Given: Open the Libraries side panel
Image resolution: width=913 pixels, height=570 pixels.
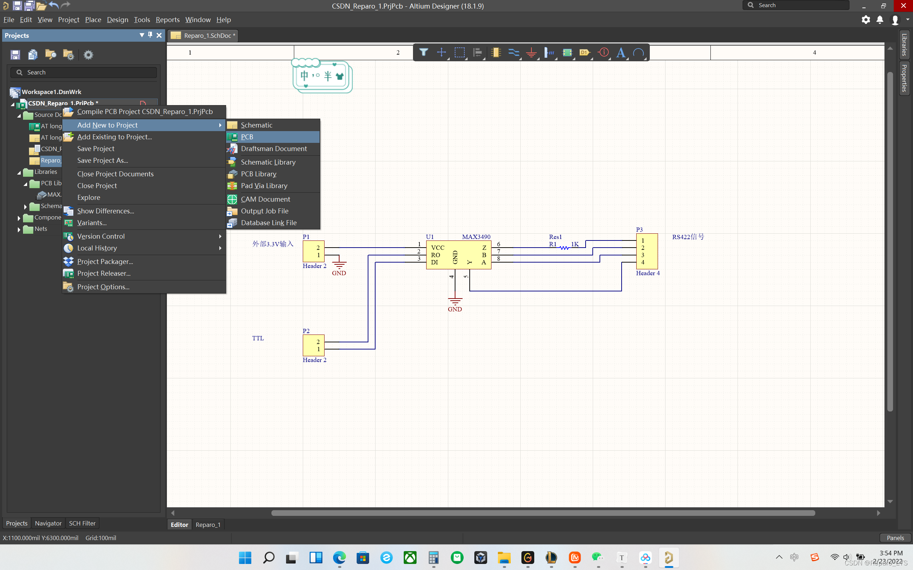Looking at the screenshot, I should 904,45.
